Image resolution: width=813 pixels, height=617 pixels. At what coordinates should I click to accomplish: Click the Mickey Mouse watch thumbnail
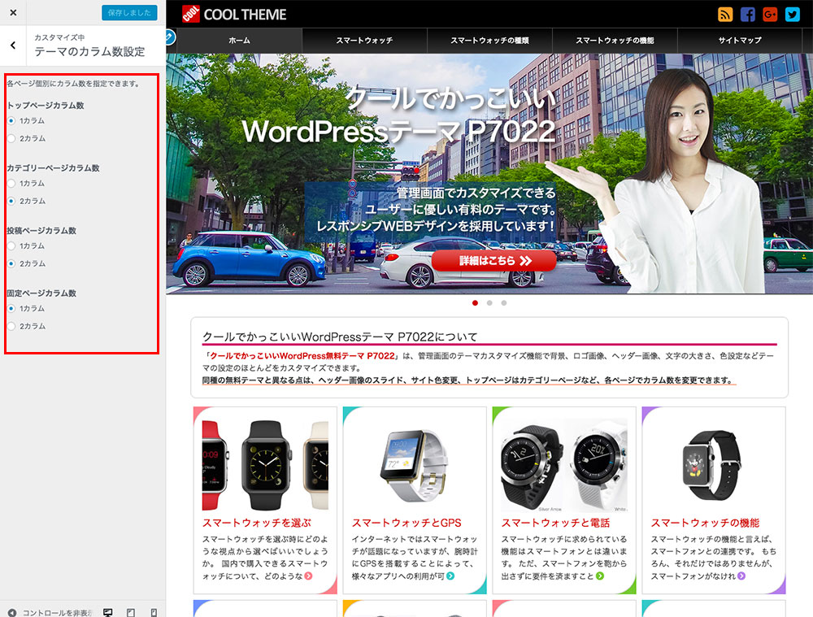[x=714, y=465]
